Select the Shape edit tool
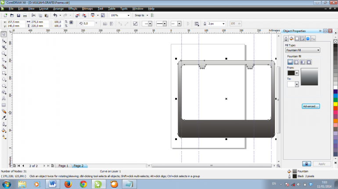 click(4, 41)
